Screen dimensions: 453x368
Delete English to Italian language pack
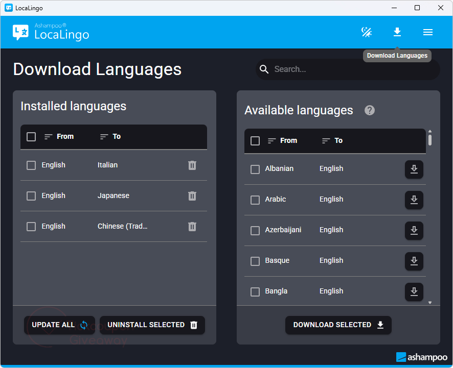pyautogui.click(x=192, y=165)
